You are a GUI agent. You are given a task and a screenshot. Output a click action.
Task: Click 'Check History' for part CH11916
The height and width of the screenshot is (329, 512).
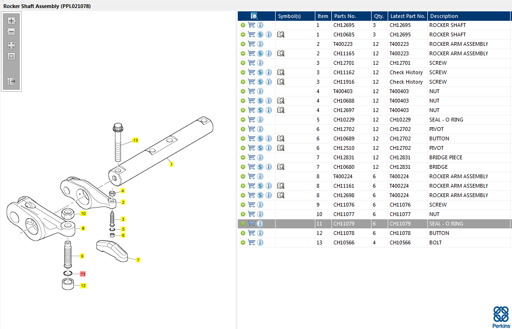pyautogui.click(x=406, y=82)
